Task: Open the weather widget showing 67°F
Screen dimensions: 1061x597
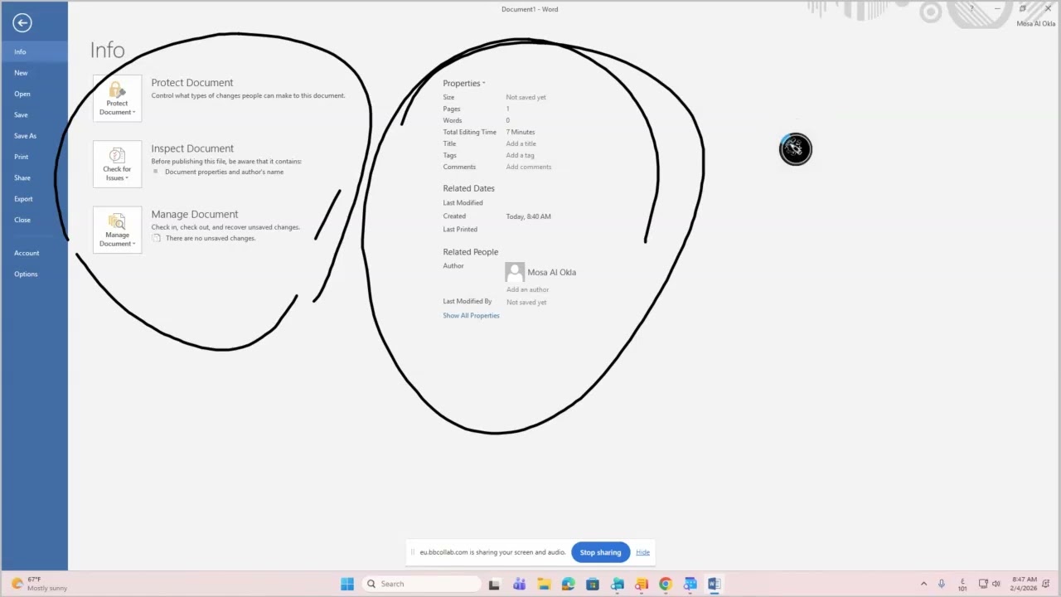Action: point(40,584)
